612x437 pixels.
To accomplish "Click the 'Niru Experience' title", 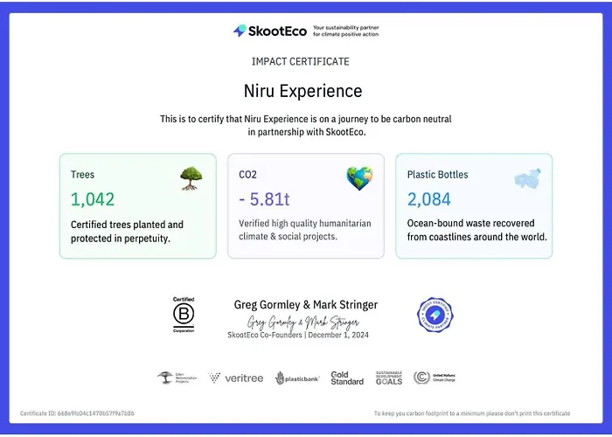I will [303, 91].
